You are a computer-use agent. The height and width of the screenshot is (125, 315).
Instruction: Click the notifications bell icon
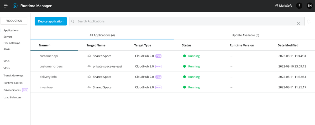[x=309, y=21]
